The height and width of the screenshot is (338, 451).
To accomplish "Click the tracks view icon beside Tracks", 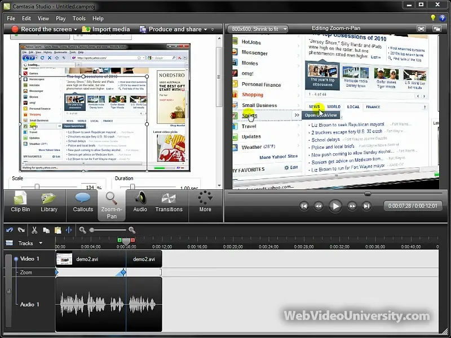I will pyautogui.click(x=9, y=243).
